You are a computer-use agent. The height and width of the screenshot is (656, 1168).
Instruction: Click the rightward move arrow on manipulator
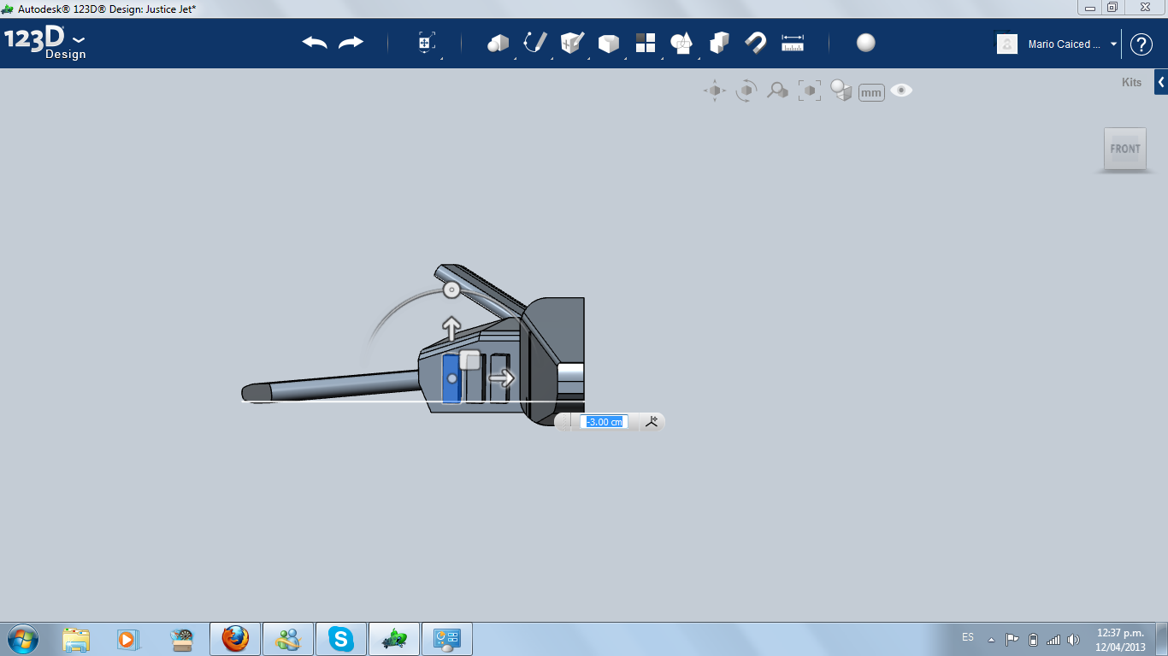click(502, 378)
